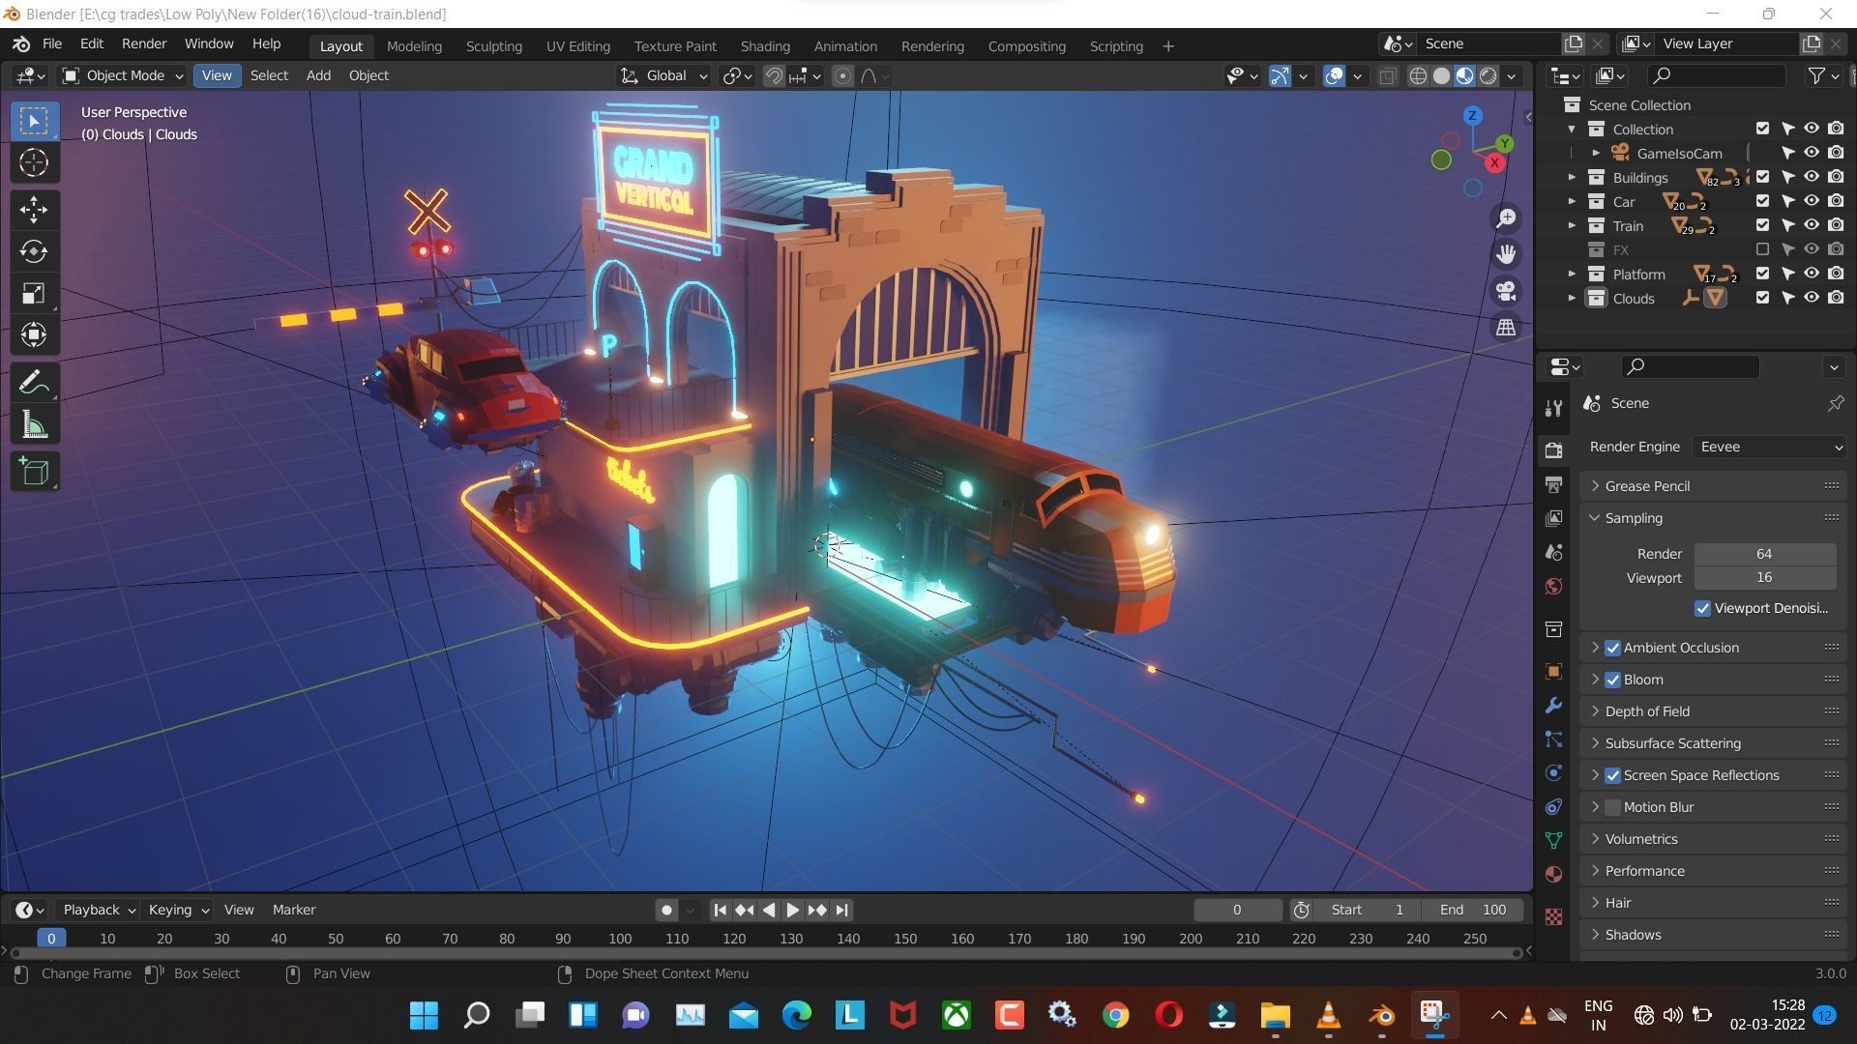Choose the Rotate tool

pyautogui.click(x=34, y=251)
